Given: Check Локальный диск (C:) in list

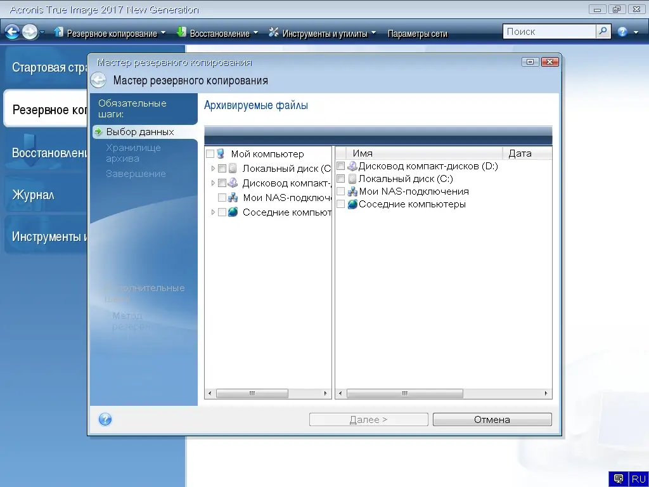Looking at the screenshot, I should tap(340, 178).
